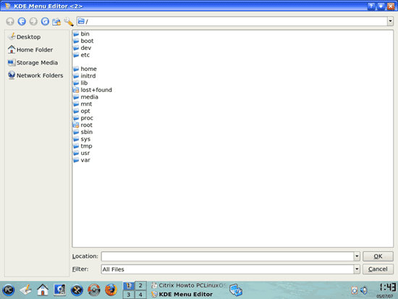Open the volume speaker tray icon

tap(364, 290)
